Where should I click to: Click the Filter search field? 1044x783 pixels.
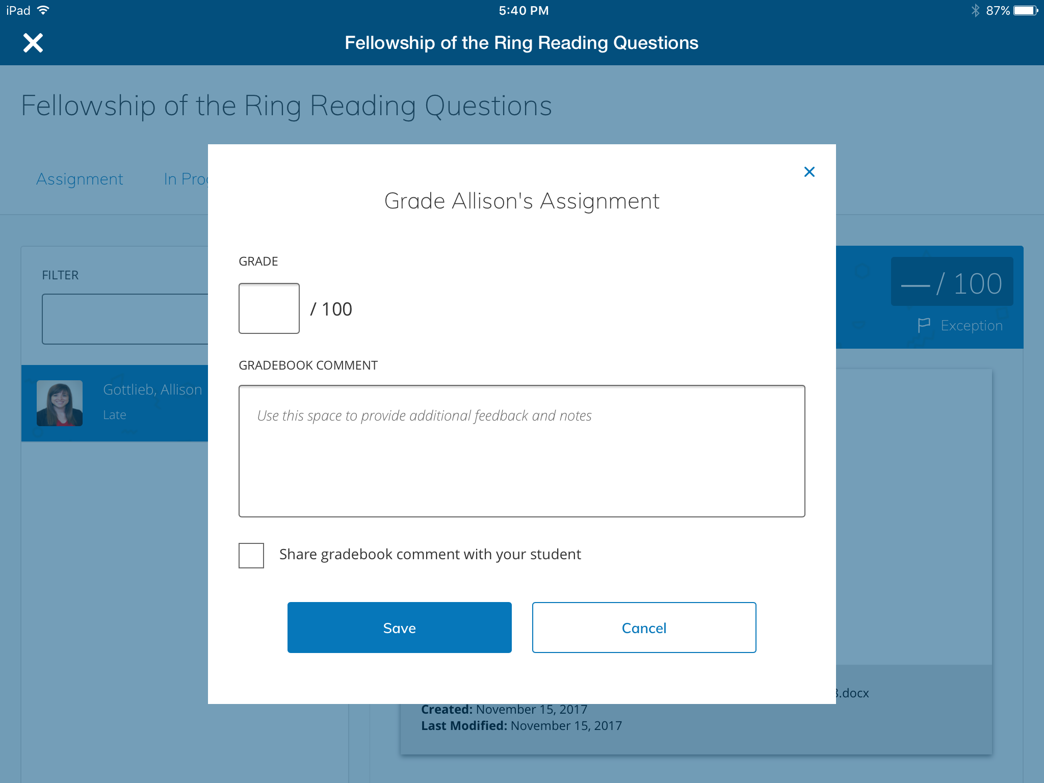click(x=125, y=319)
